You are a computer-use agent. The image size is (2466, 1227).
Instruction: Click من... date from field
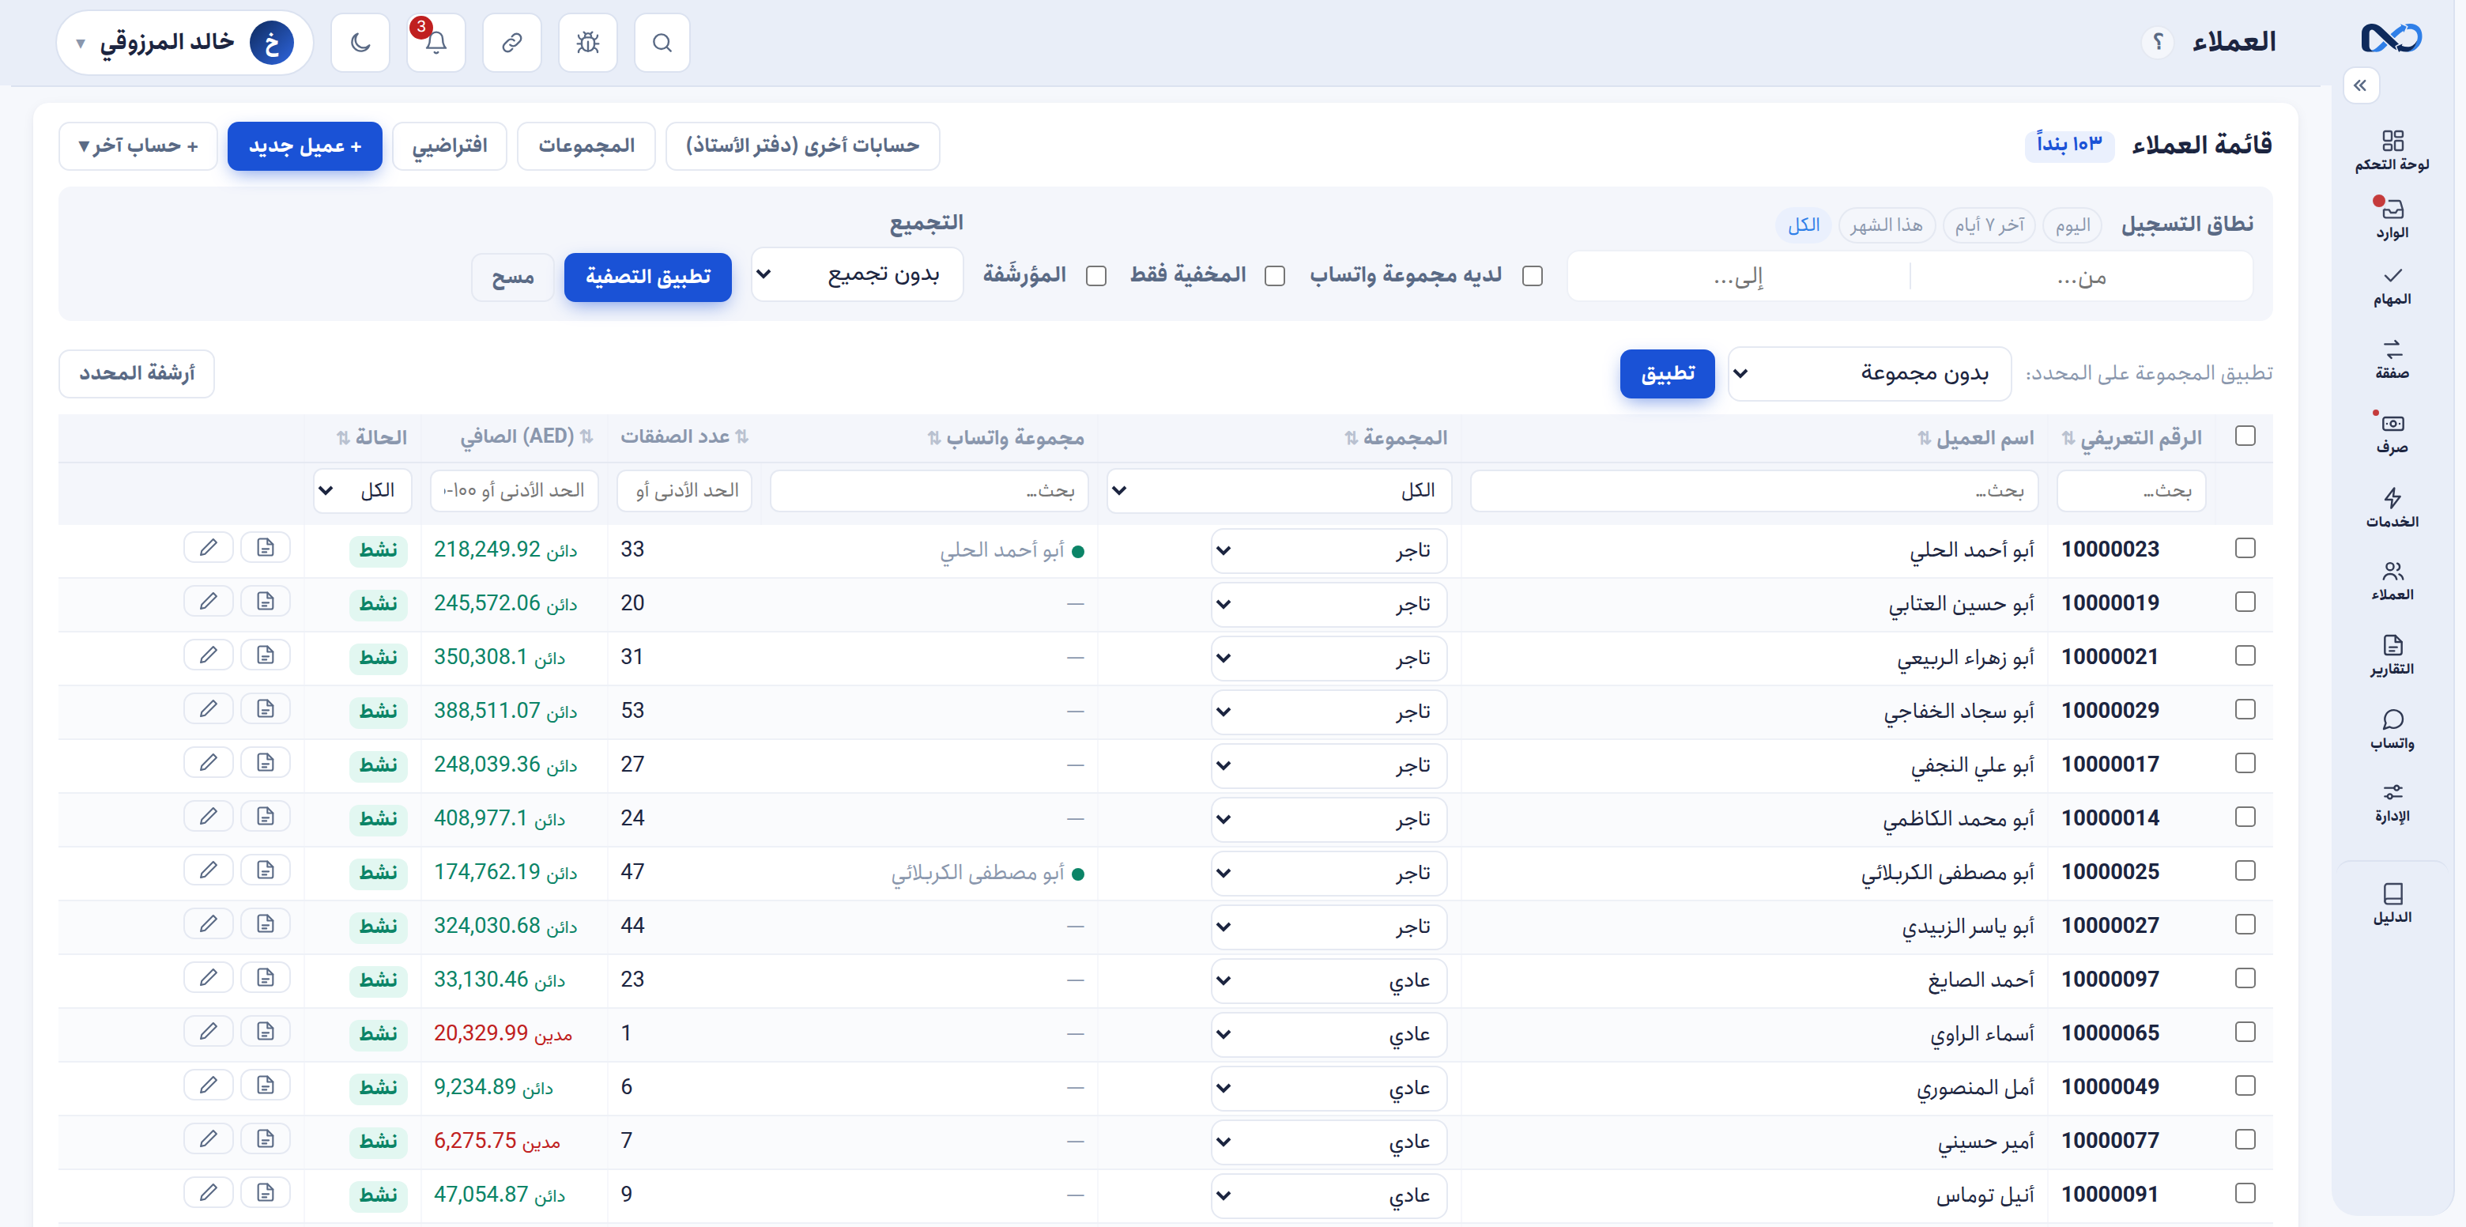(2080, 277)
